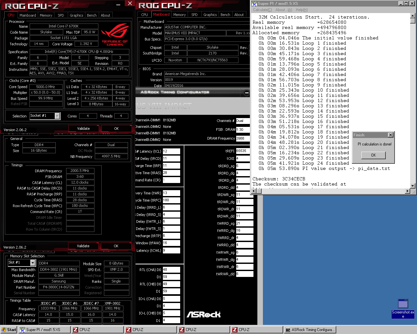Click the Refresh Cycle Time tRFC field 180
The width and height of the screenshot is (417, 334).
point(171,200)
